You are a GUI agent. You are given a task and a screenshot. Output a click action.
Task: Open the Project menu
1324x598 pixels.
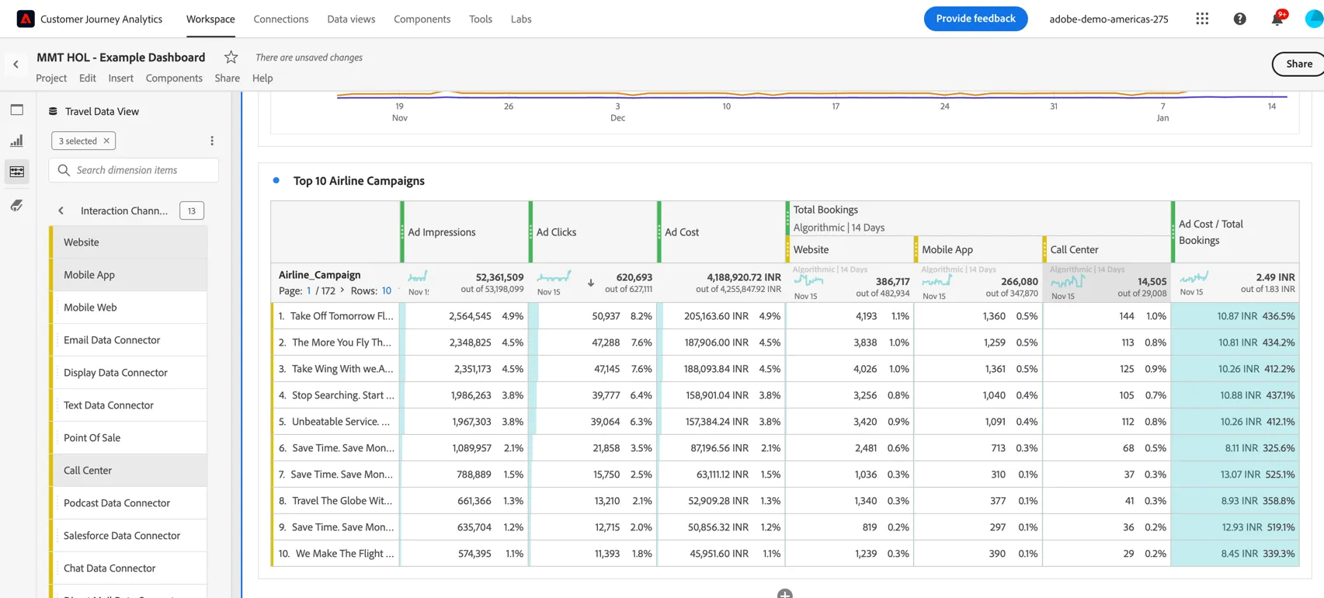point(51,78)
